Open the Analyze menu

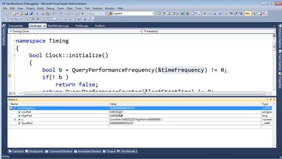click(97, 8)
